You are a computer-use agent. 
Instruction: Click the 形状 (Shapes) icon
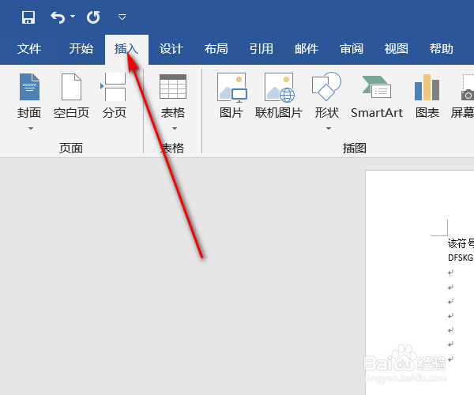coord(327,86)
